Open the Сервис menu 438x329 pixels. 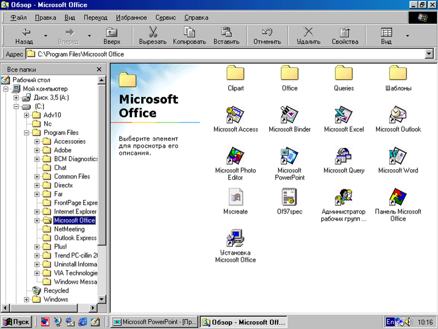pos(166,18)
